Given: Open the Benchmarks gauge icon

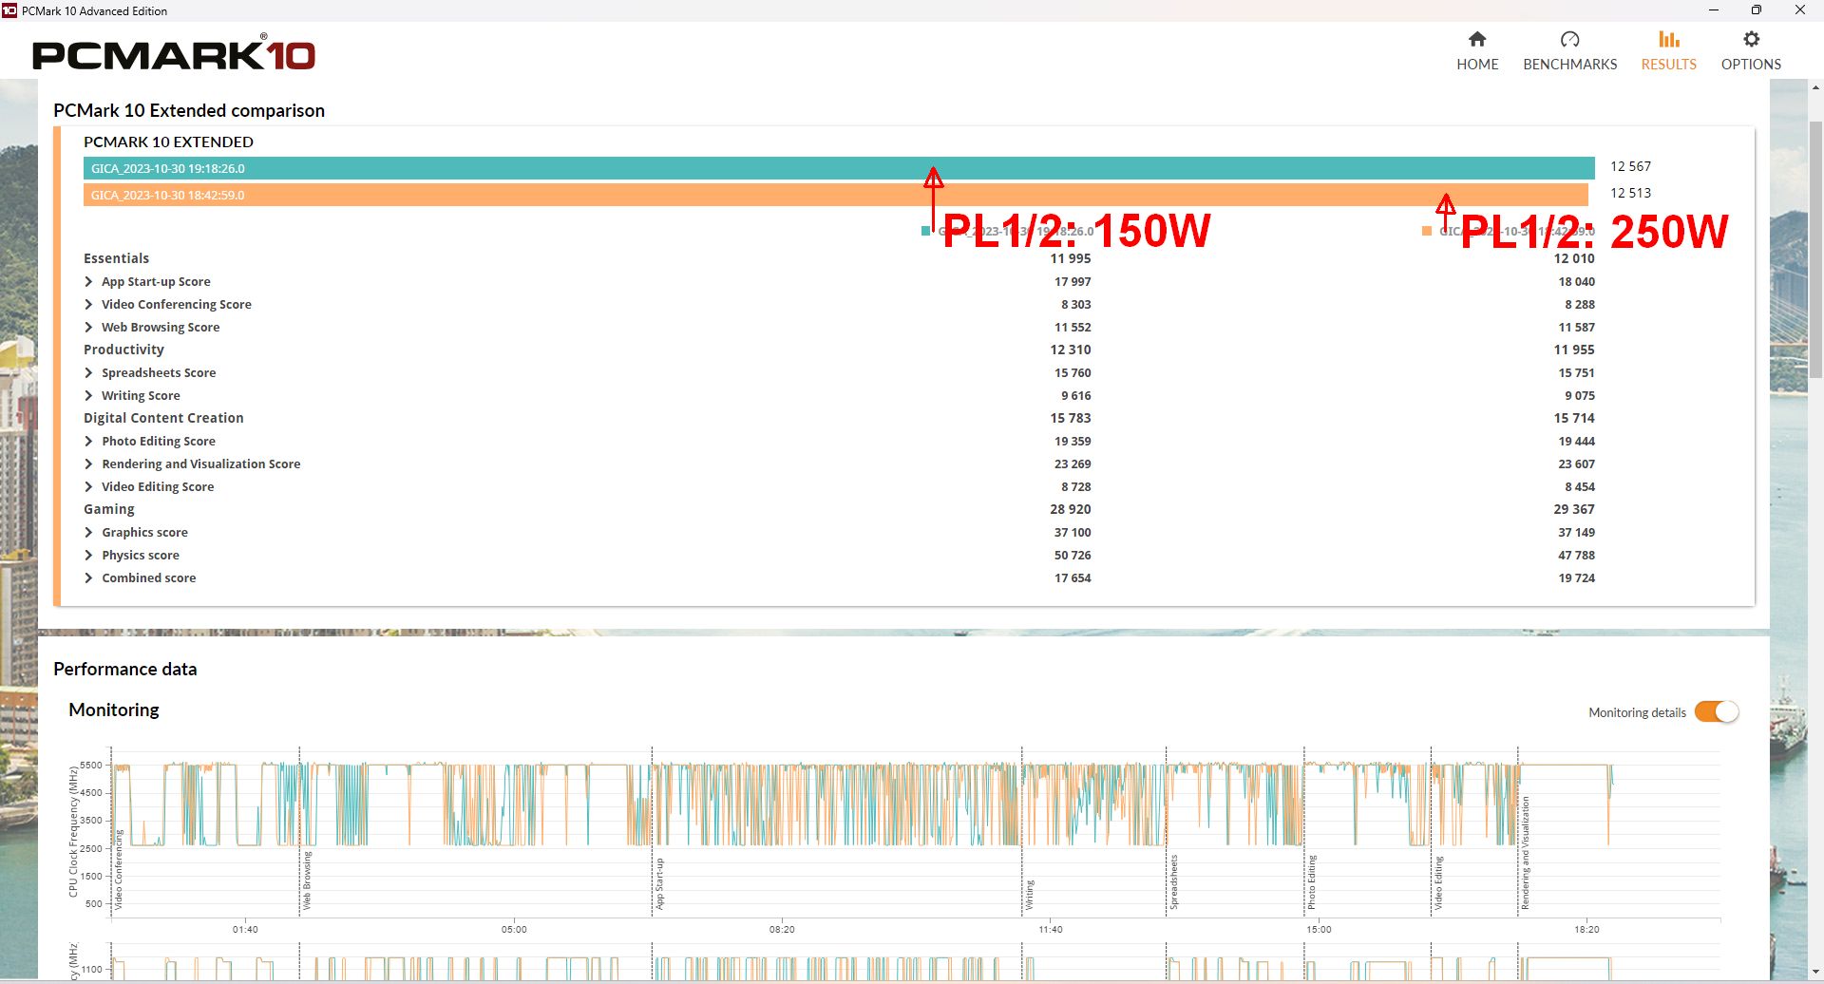Looking at the screenshot, I should [x=1569, y=39].
